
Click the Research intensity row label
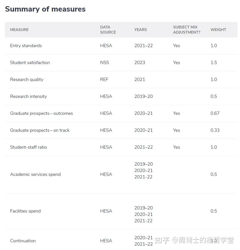click(28, 96)
